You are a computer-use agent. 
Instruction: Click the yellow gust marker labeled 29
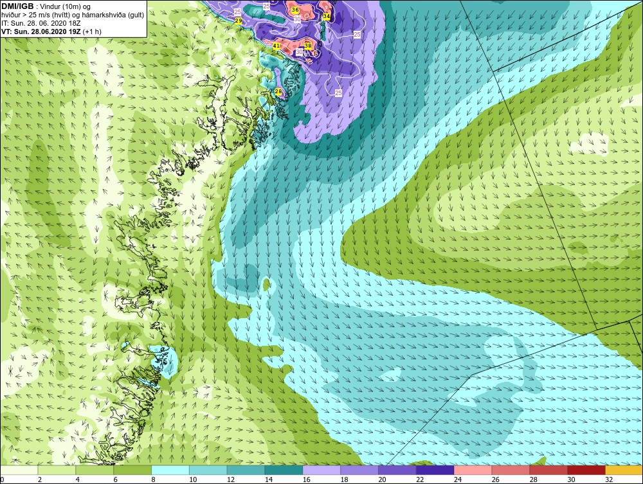tap(239, 21)
